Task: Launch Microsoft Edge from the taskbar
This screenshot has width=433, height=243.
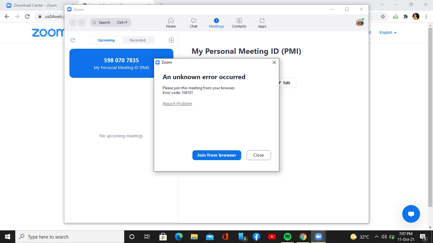Action: 179,237
